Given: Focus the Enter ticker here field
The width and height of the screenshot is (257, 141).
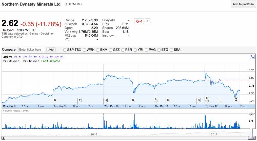Looking at the screenshot, I should tap(32, 50).
